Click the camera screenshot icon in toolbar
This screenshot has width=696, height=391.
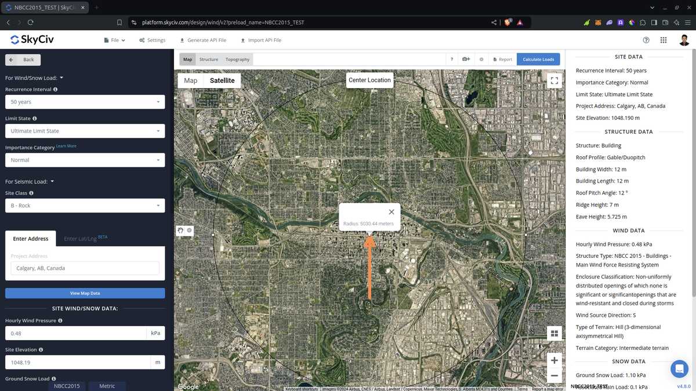[466, 59]
